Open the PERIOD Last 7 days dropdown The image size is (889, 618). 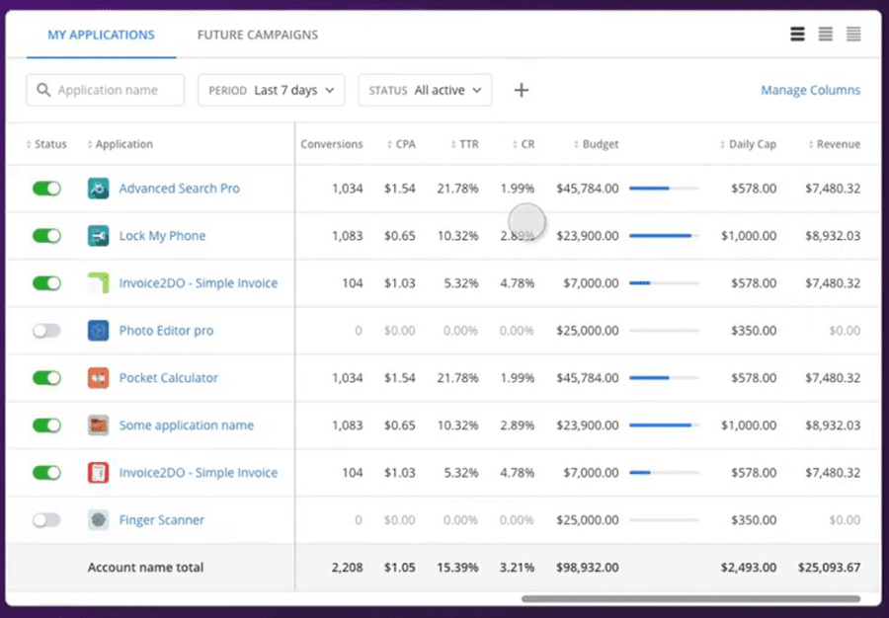tap(271, 90)
